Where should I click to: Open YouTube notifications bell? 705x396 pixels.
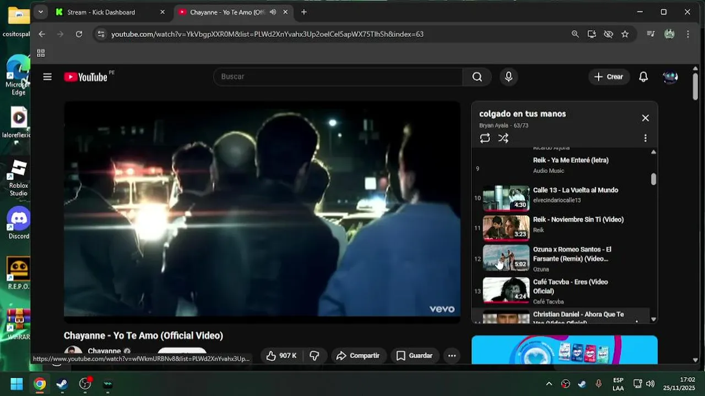pyautogui.click(x=643, y=77)
